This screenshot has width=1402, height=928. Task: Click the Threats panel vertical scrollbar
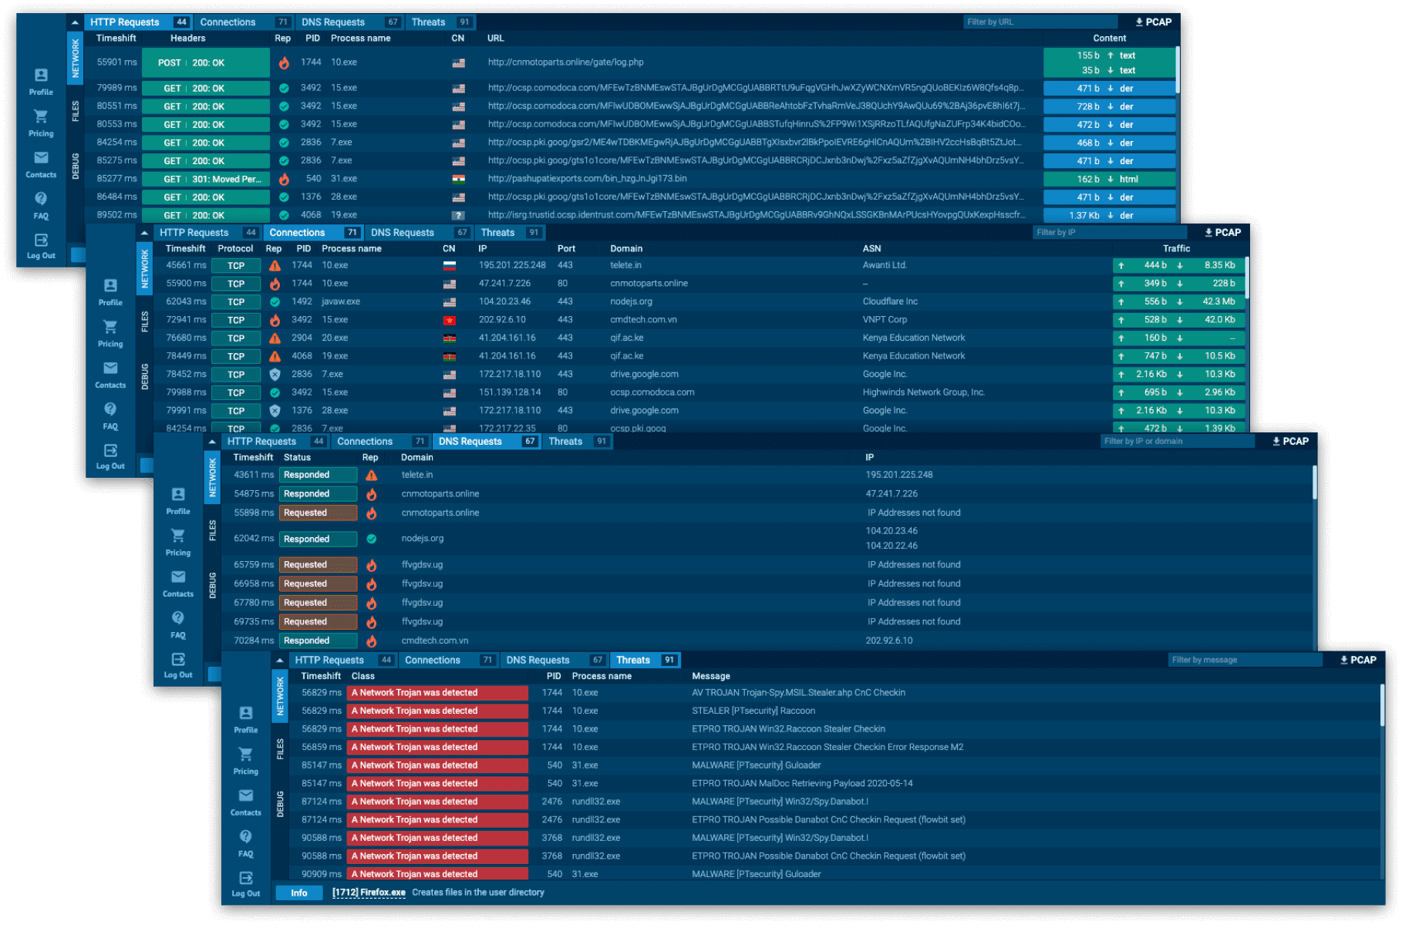pos(1381,705)
